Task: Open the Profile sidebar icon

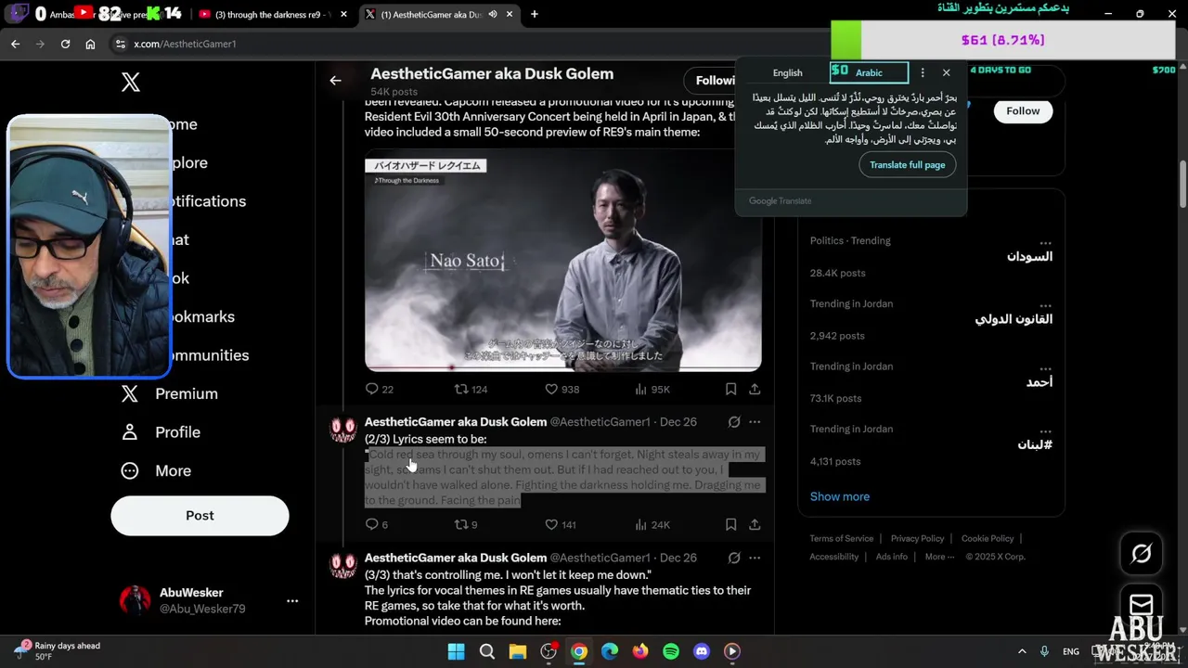Action: pos(130,432)
